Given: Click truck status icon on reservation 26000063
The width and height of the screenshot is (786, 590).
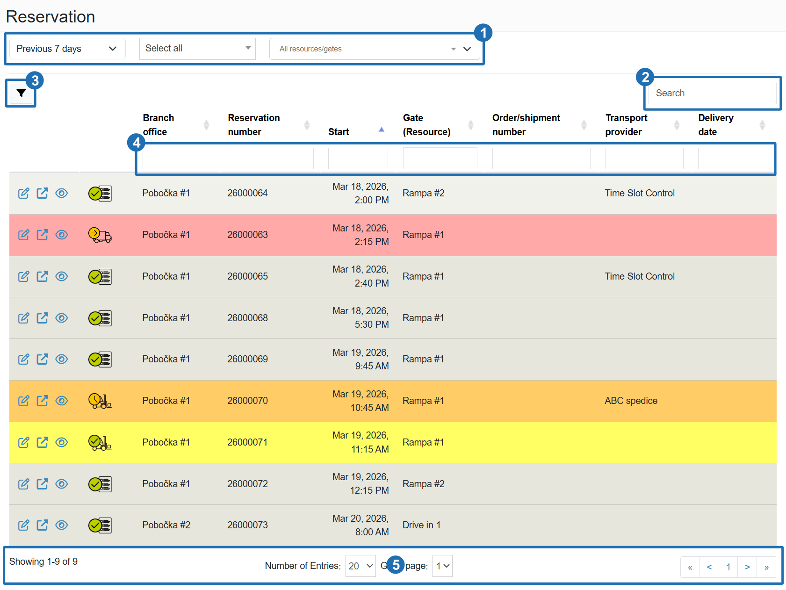Looking at the screenshot, I should pos(100,235).
